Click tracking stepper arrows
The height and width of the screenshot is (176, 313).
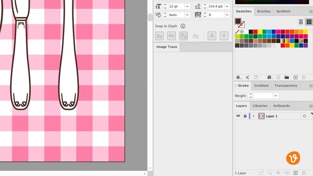tap(205, 15)
